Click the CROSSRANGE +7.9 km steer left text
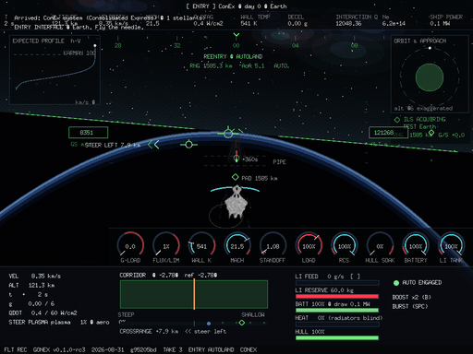 tap(173, 331)
